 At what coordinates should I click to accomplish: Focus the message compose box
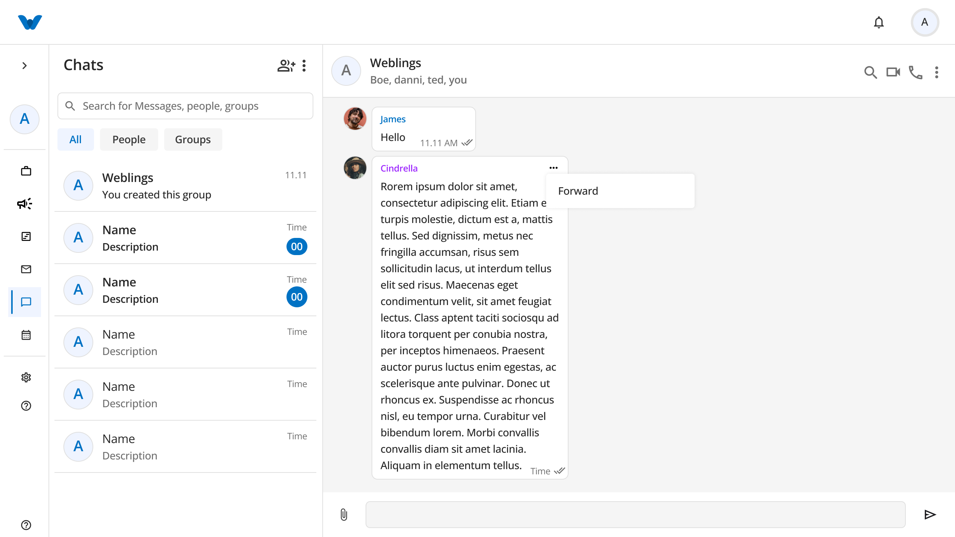point(635,515)
